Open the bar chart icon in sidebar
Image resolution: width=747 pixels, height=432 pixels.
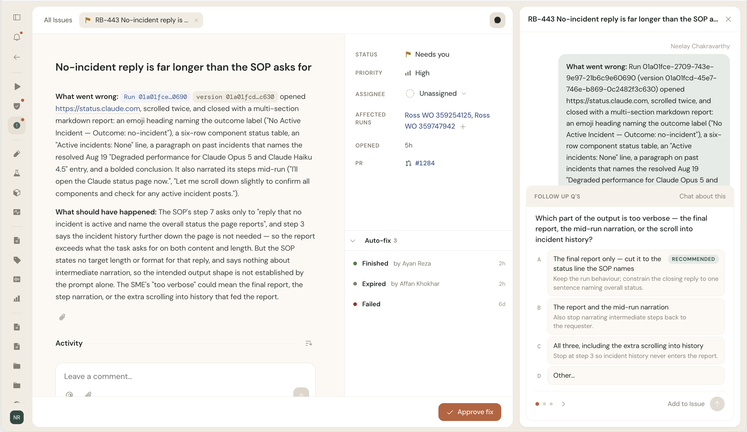click(x=17, y=299)
